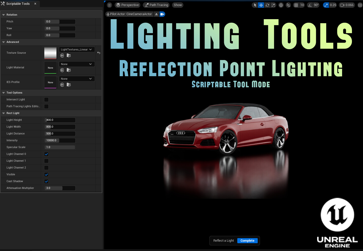Viewport: 363px width, 251px height.
Task: Use selected asset for IES Profile
Action: coord(62,85)
